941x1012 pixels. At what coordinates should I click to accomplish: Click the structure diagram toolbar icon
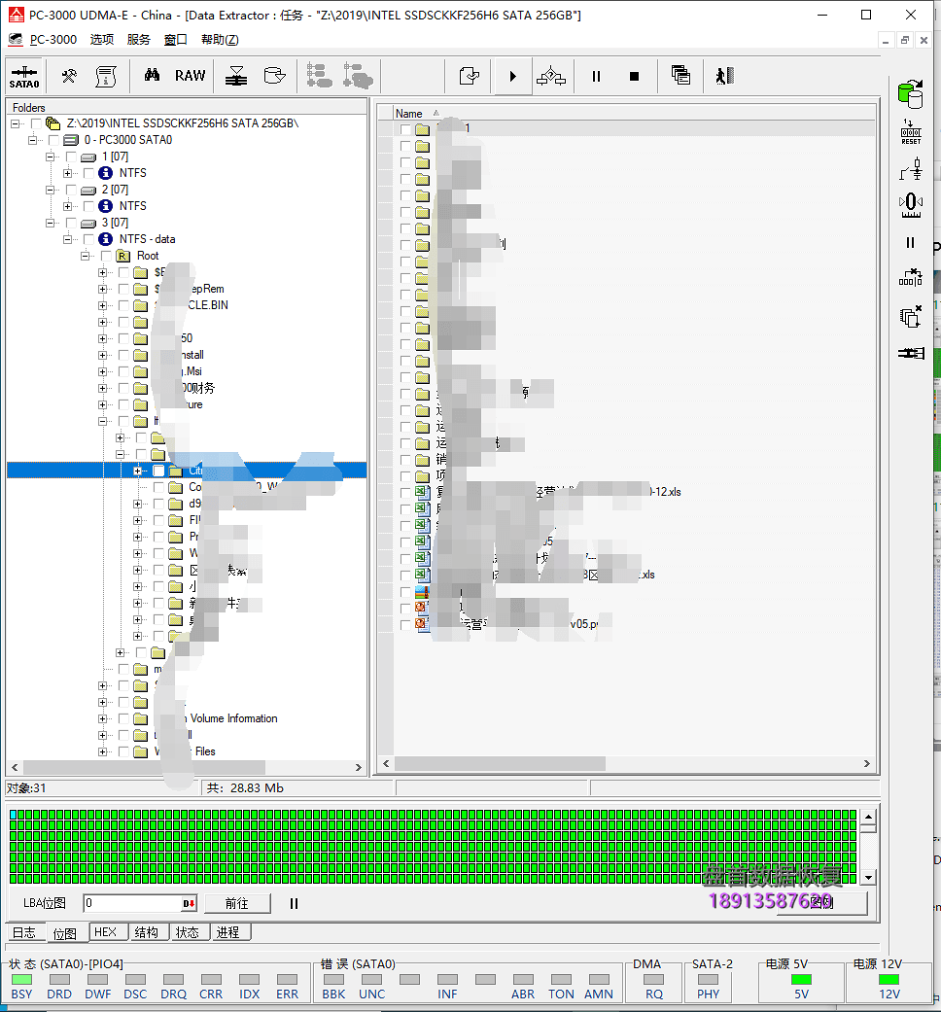(x=551, y=76)
